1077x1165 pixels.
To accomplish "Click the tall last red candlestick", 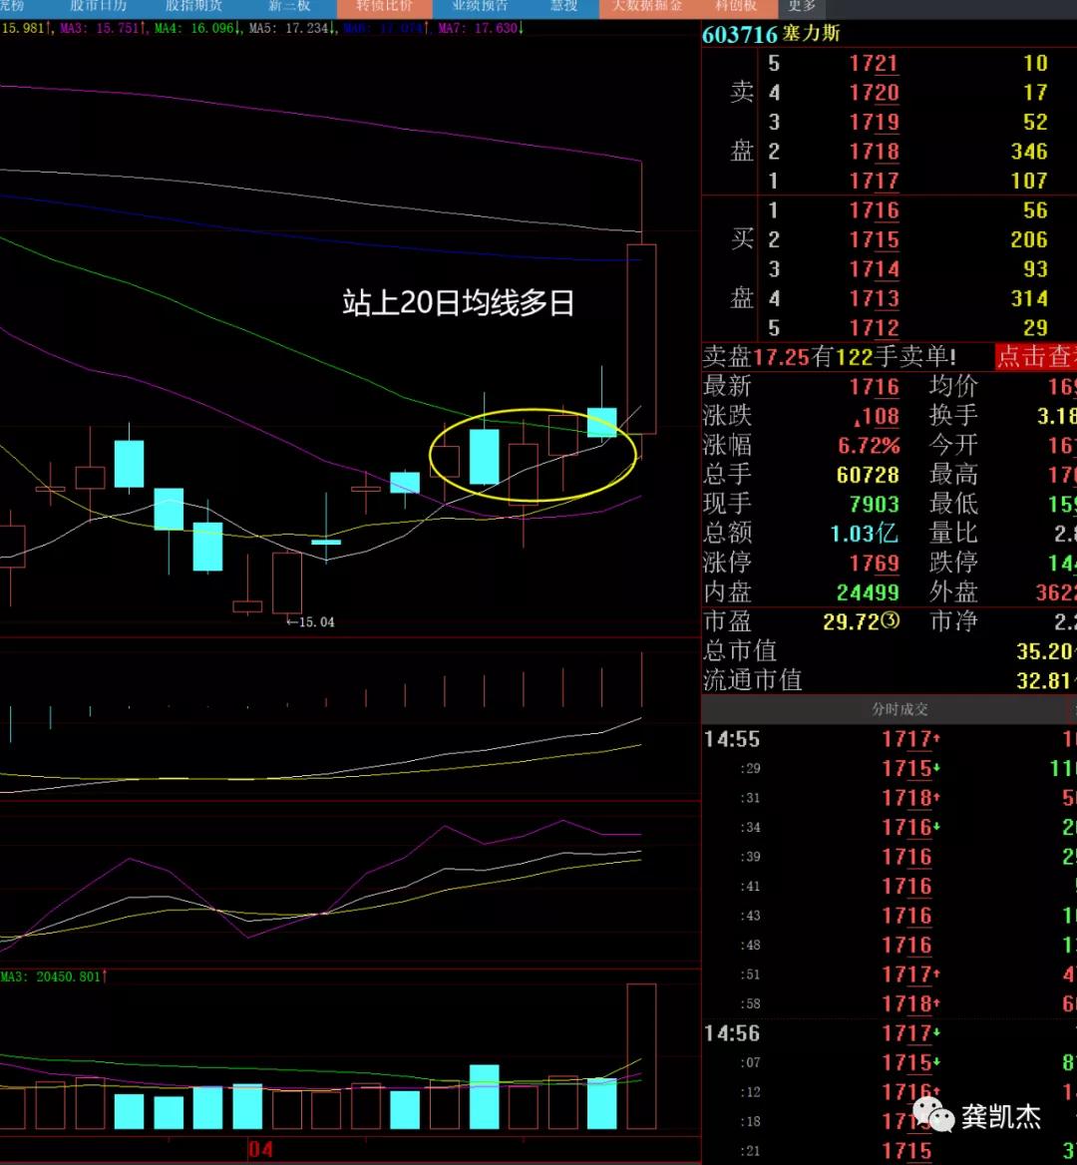I will (641, 339).
